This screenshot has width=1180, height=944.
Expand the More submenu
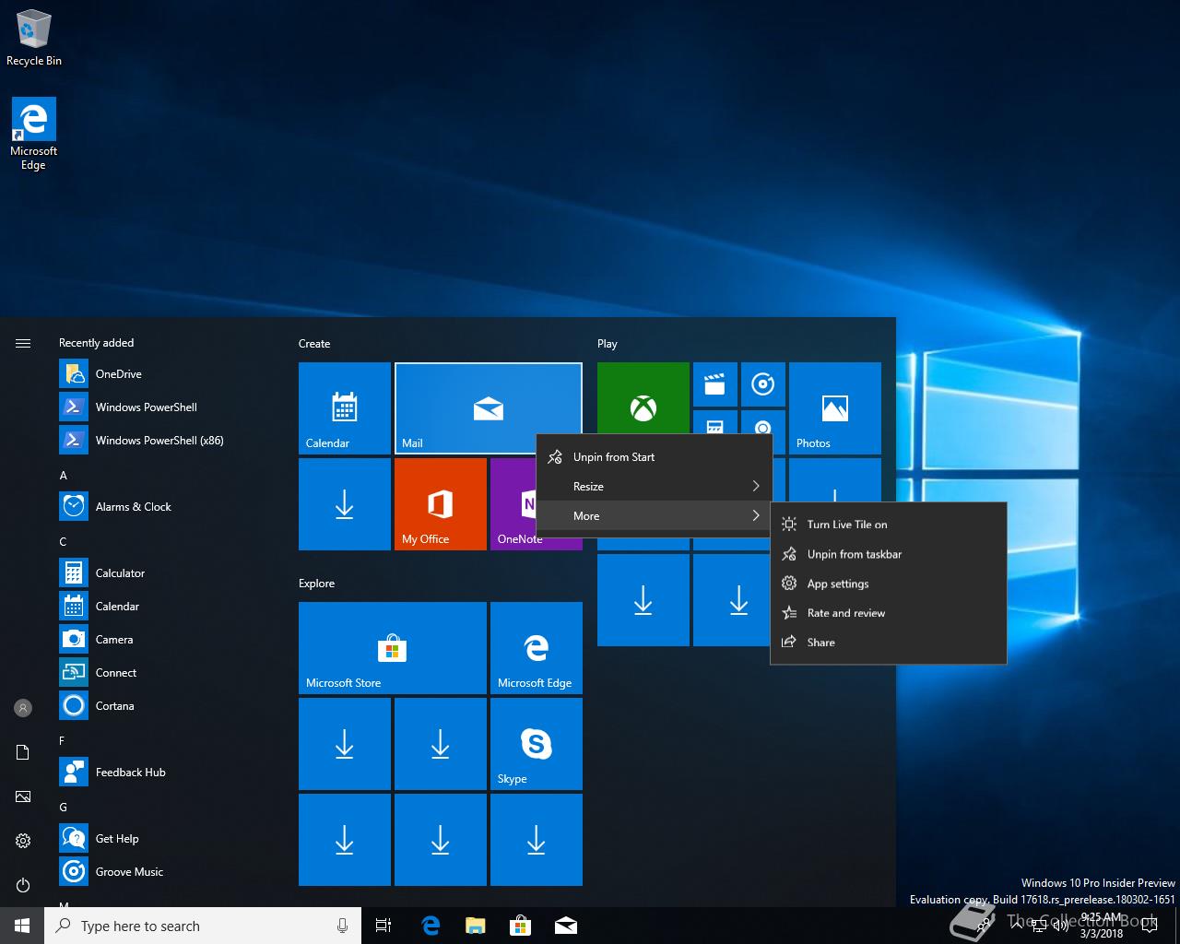pyautogui.click(x=654, y=515)
